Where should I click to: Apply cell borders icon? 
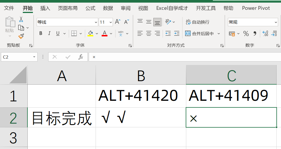(74, 33)
